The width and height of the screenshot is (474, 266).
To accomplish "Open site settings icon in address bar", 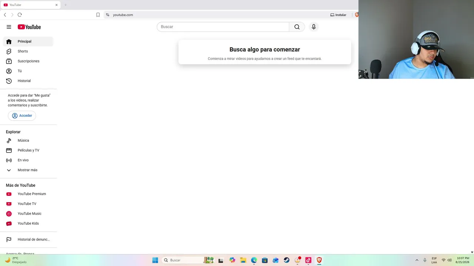I will tap(107, 15).
